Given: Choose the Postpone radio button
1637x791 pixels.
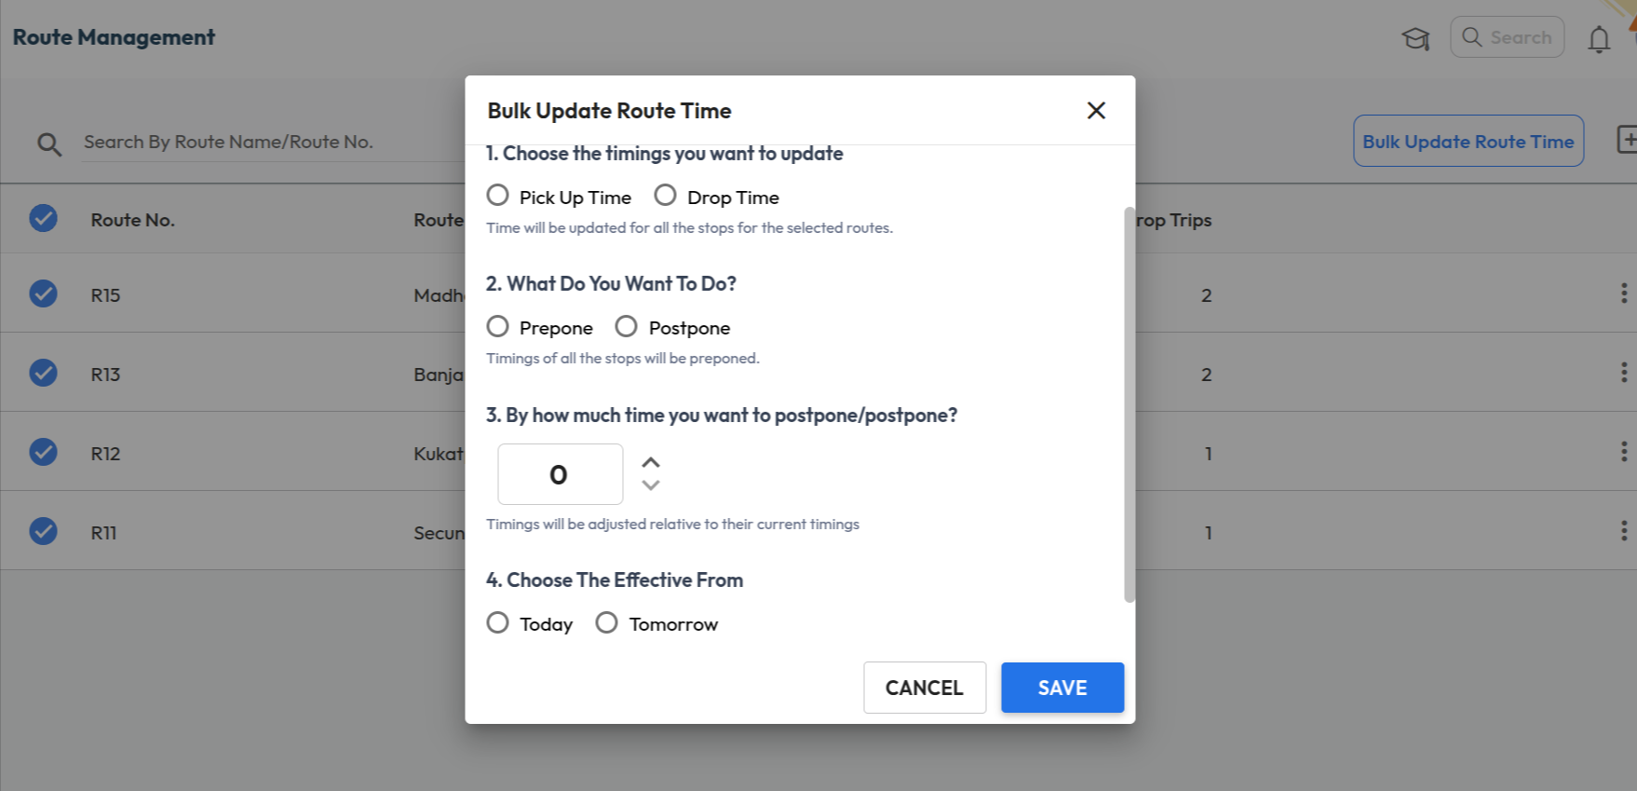Looking at the screenshot, I should coord(627,327).
